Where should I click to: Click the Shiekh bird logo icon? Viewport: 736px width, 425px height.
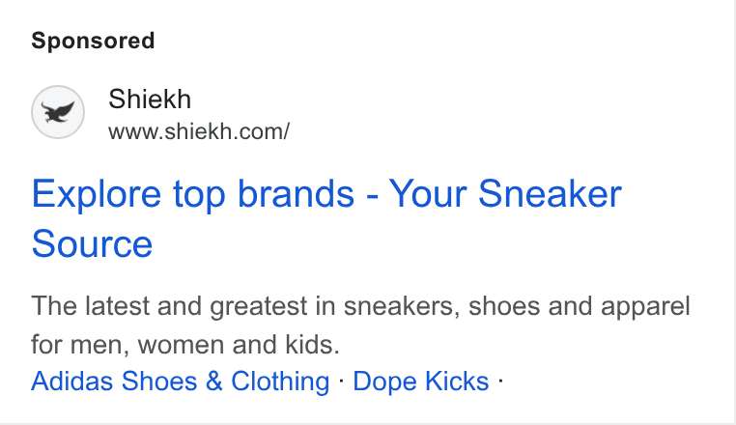coord(58,112)
